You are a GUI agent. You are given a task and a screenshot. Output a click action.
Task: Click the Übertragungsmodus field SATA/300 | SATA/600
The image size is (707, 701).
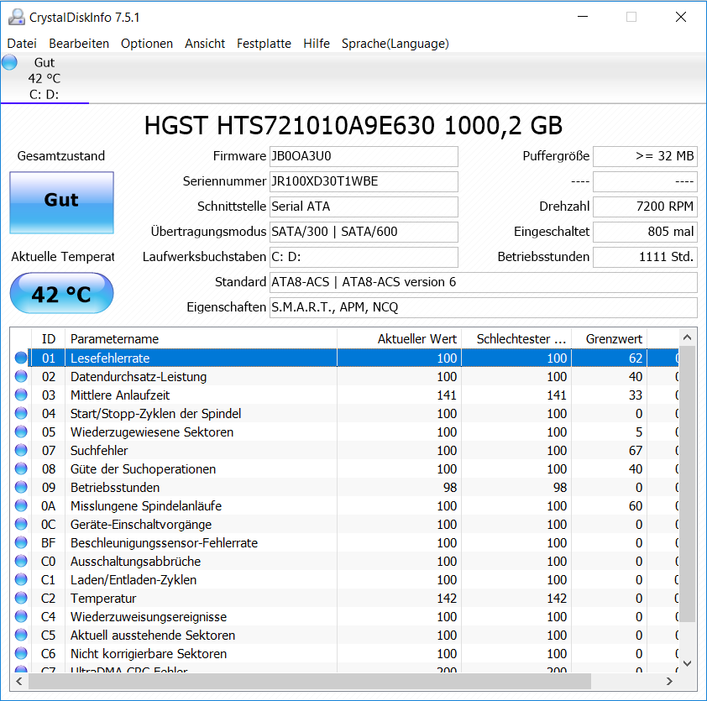(364, 233)
